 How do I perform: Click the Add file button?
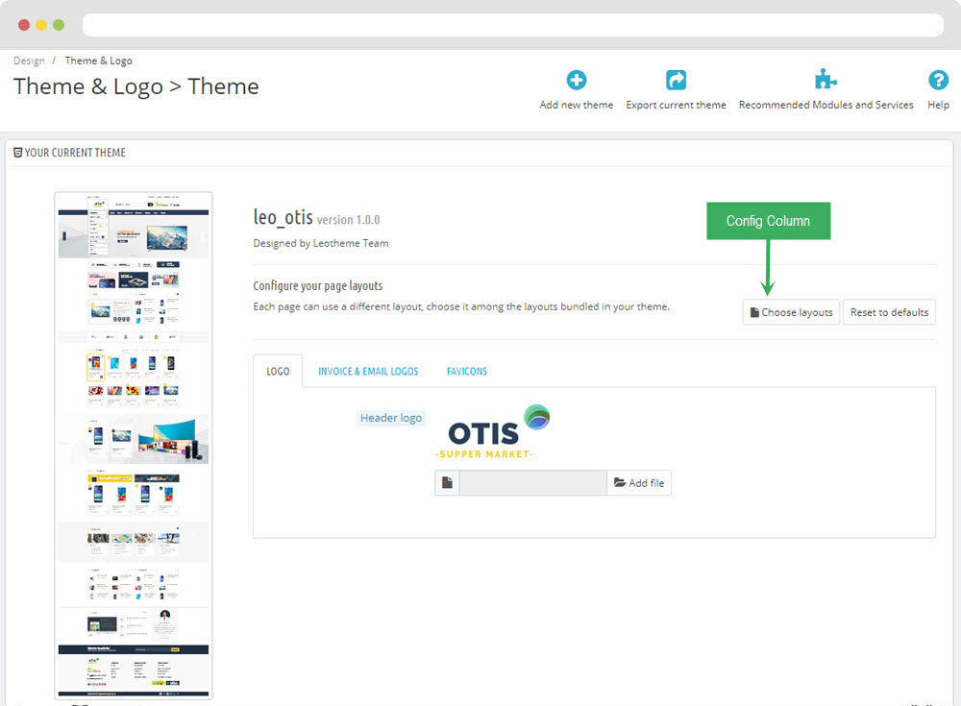point(639,483)
